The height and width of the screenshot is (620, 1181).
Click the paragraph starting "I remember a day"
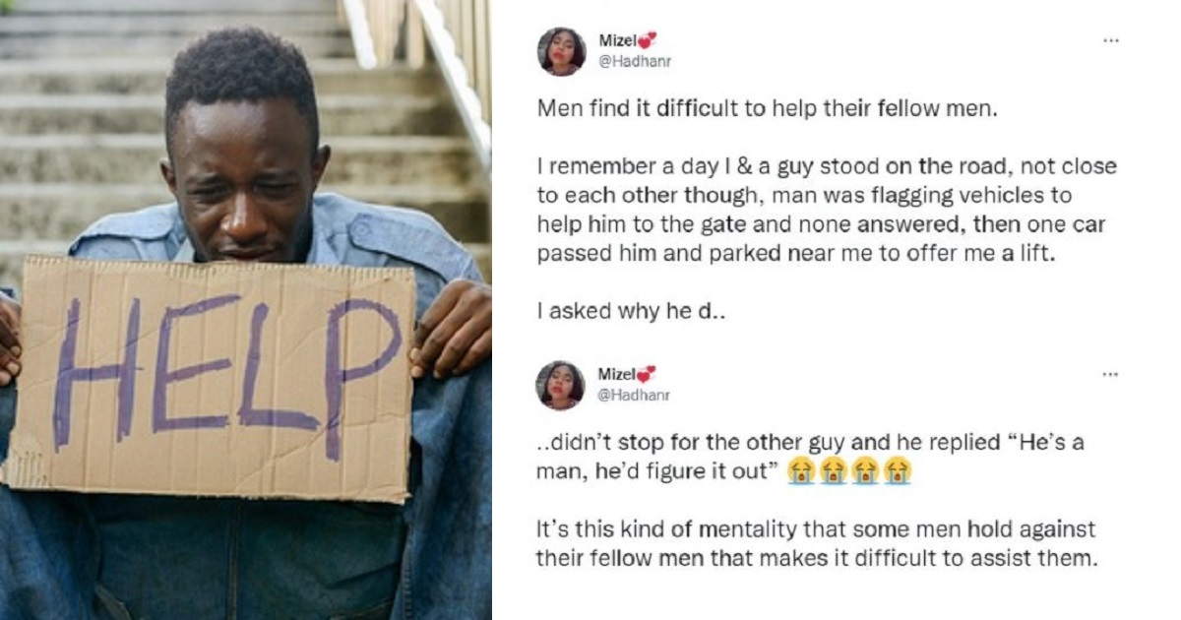pyautogui.click(x=813, y=211)
